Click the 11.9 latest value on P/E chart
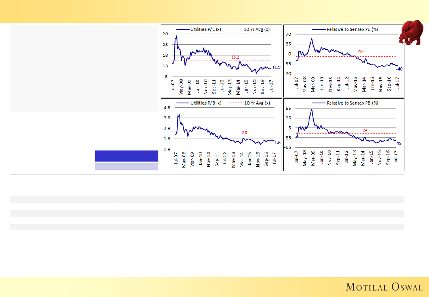 (276, 67)
